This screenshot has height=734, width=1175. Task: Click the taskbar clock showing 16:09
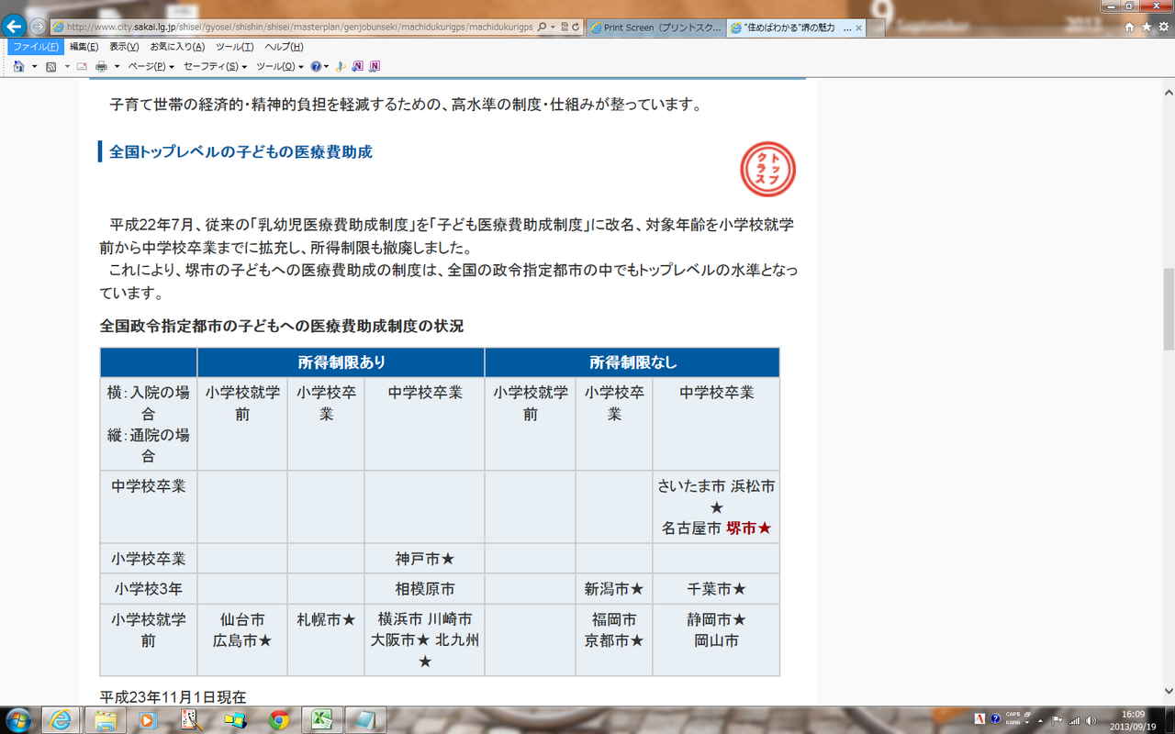point(1135,720)
